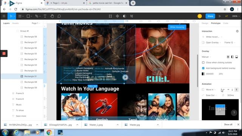Reload the browser page

tap(16, 9)
